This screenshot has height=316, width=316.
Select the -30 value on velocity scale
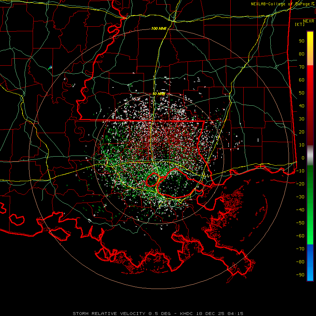point(300,197)
